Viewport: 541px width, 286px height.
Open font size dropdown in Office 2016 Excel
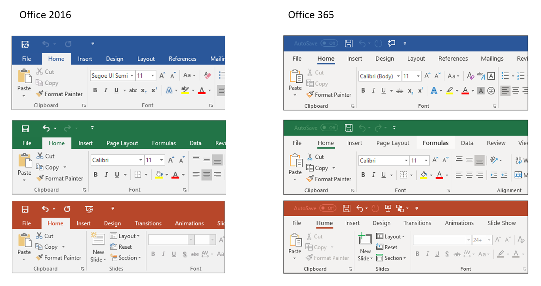pyautogui.click(x=162, y=160)
